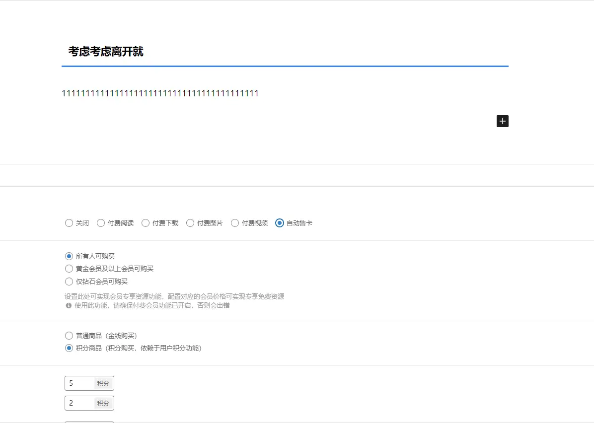Click the paragraph of repeated 1s

point(160,93)
